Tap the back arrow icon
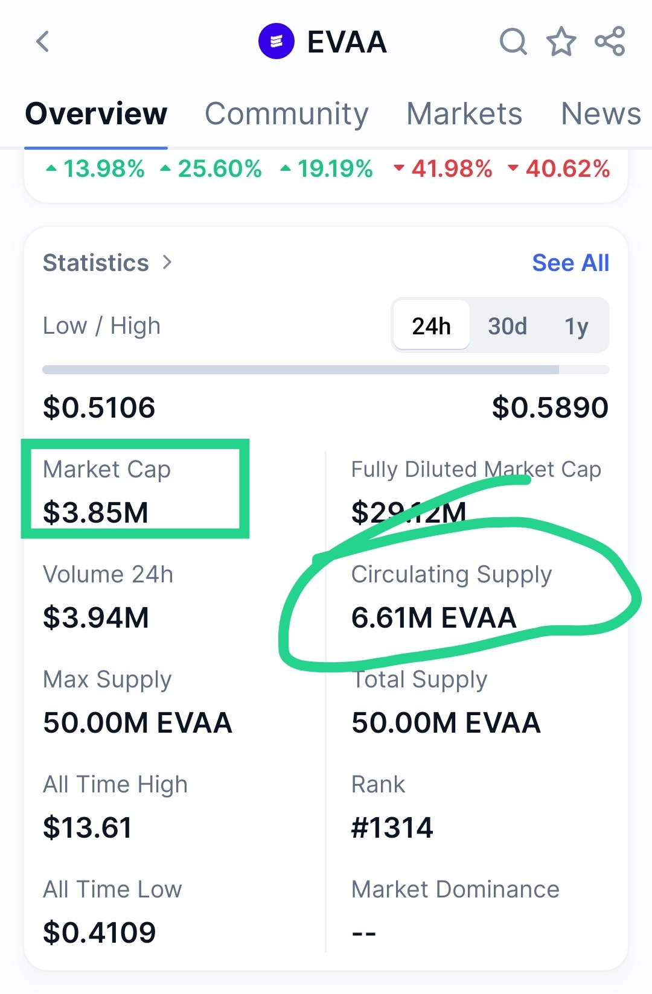The height and width of the screenshot is (994, 652). click(x=42, y=42)
